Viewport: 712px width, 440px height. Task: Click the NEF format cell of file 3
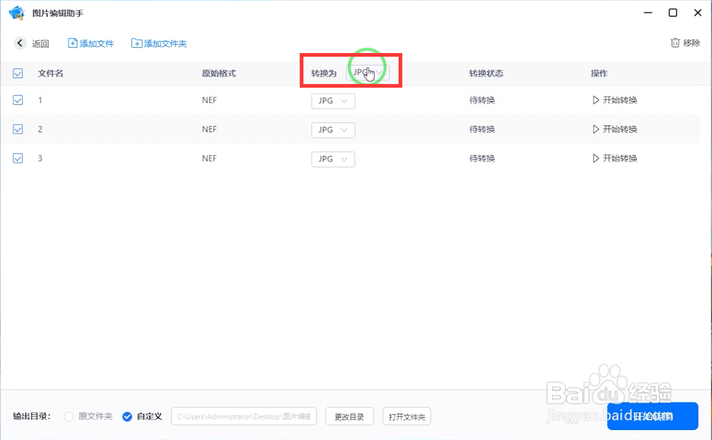(x=209, y=158)
